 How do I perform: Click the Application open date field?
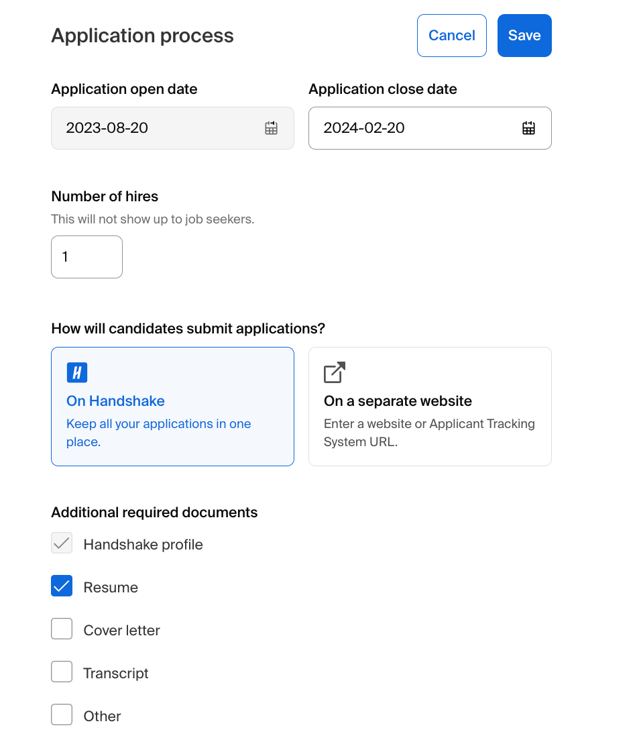(x=161, y=128)
